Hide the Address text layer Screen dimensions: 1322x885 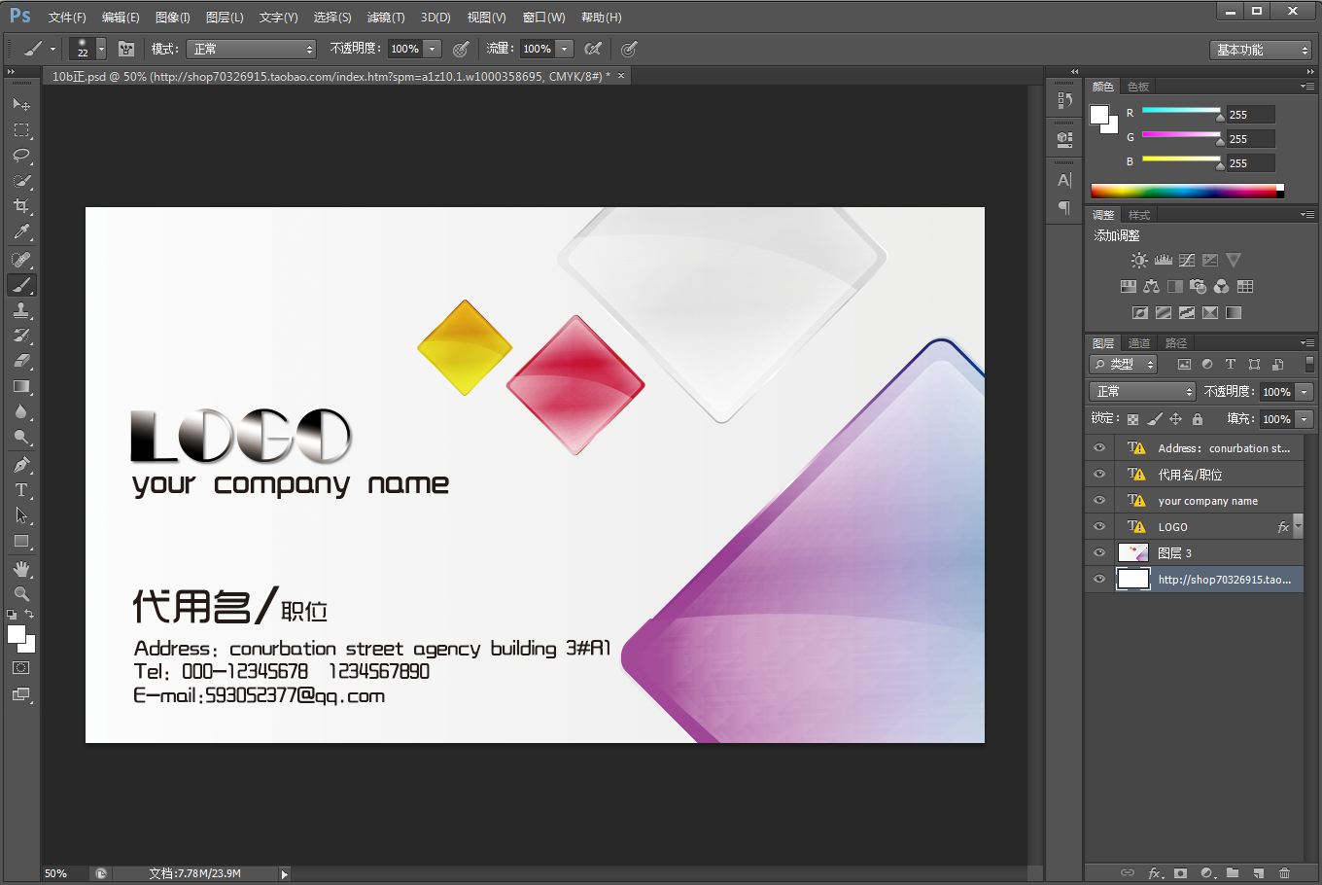point(1099,447)
